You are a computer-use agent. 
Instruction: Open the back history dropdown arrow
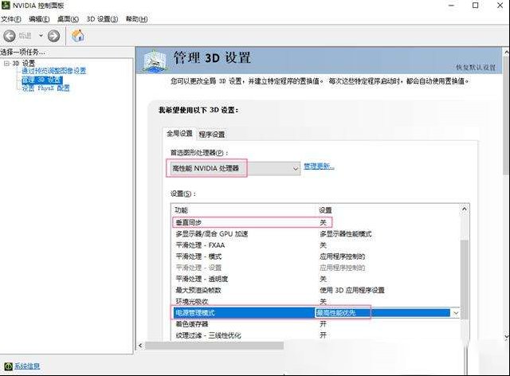[x=41, y=35]
